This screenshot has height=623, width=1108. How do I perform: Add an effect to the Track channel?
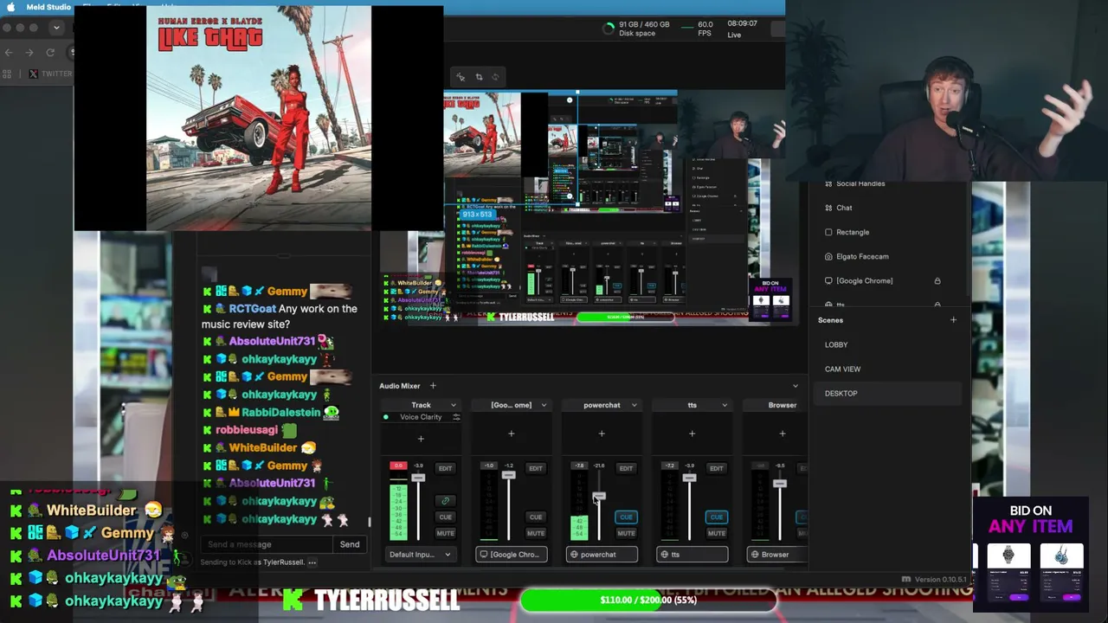421,439
